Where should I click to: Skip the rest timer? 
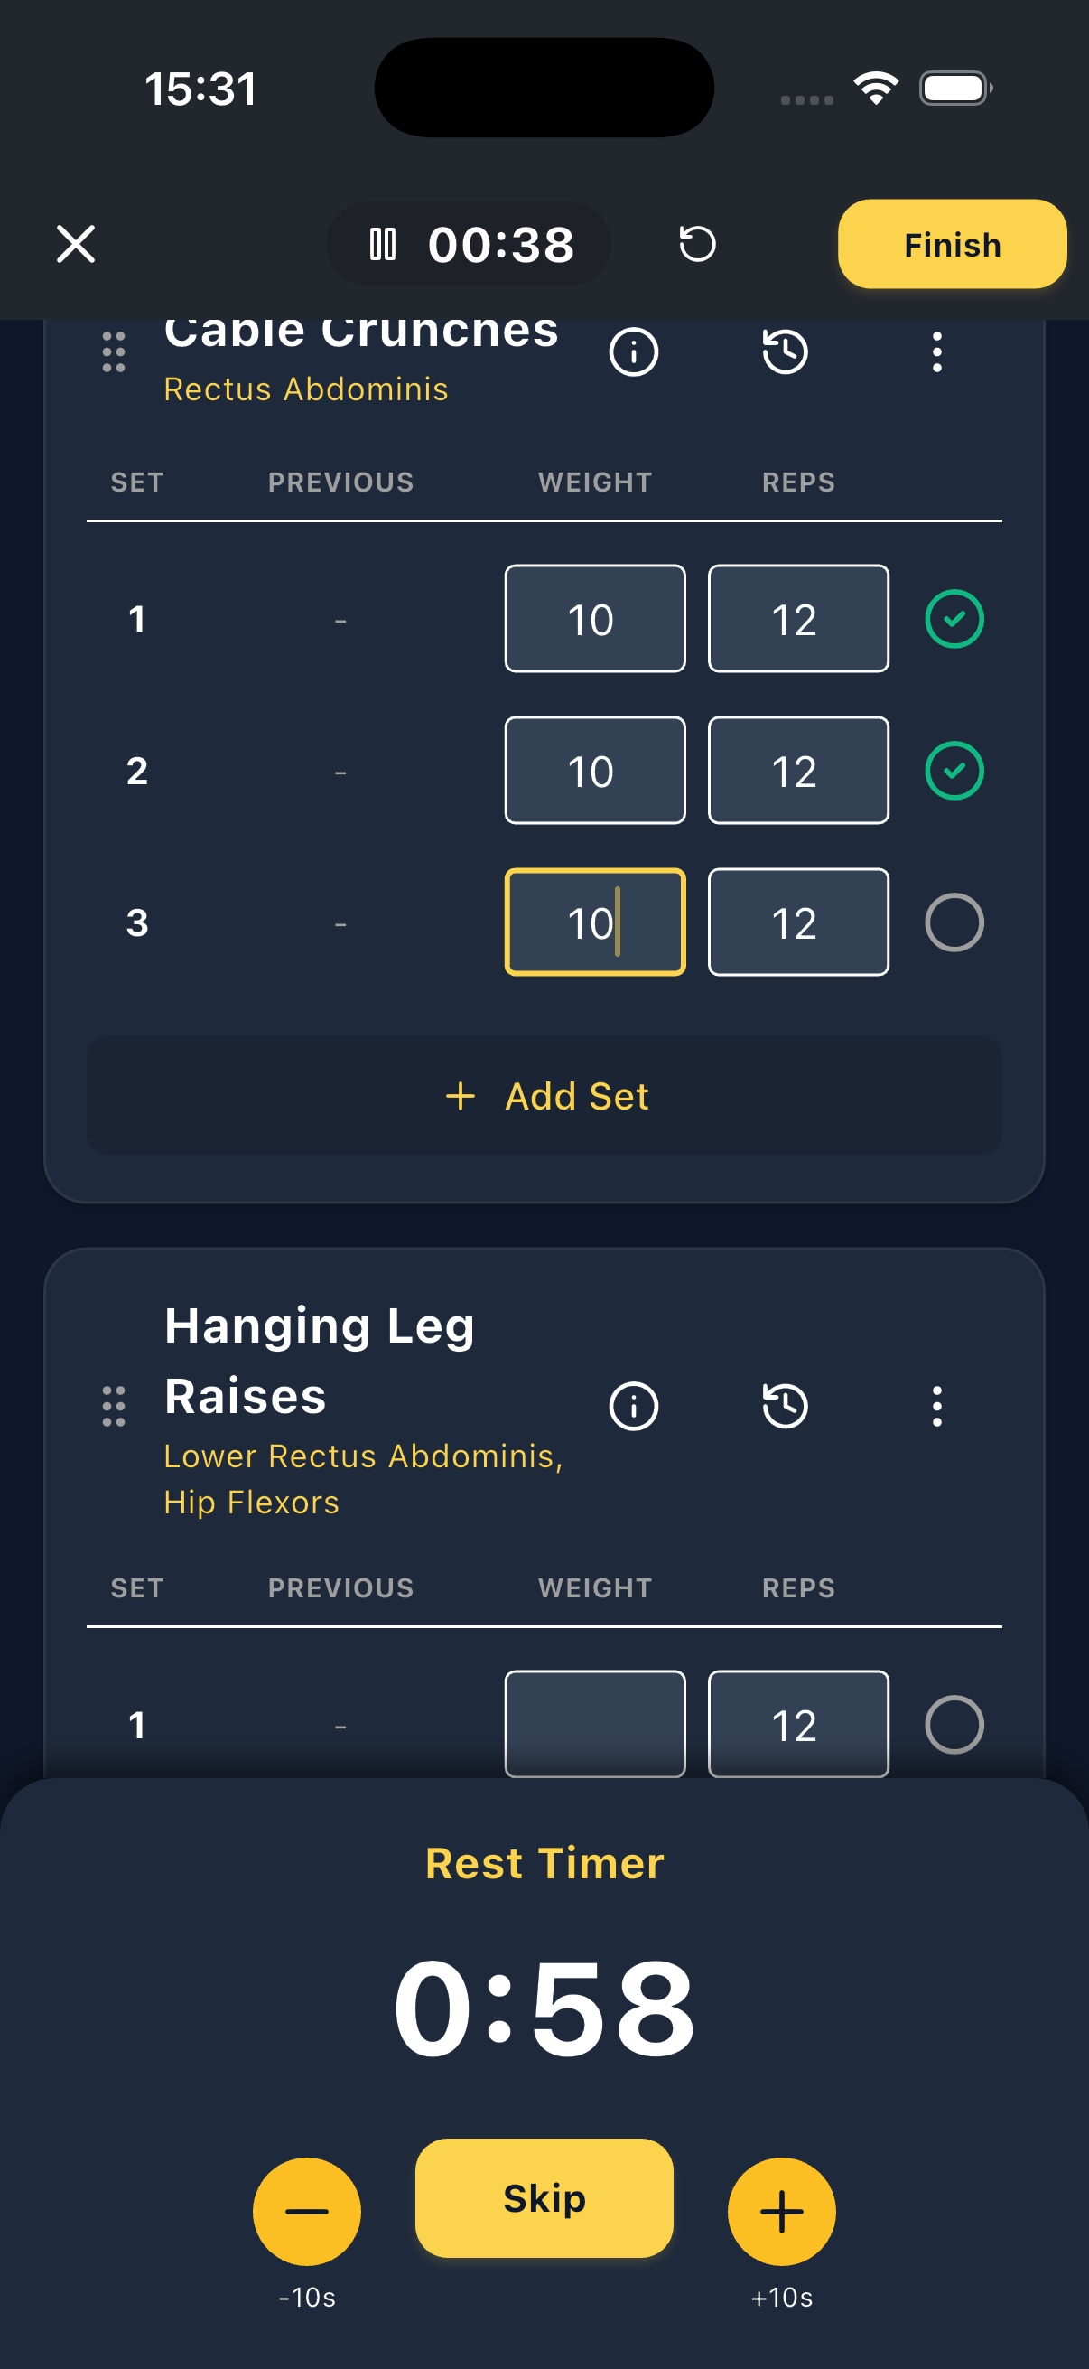(544, 2198)
